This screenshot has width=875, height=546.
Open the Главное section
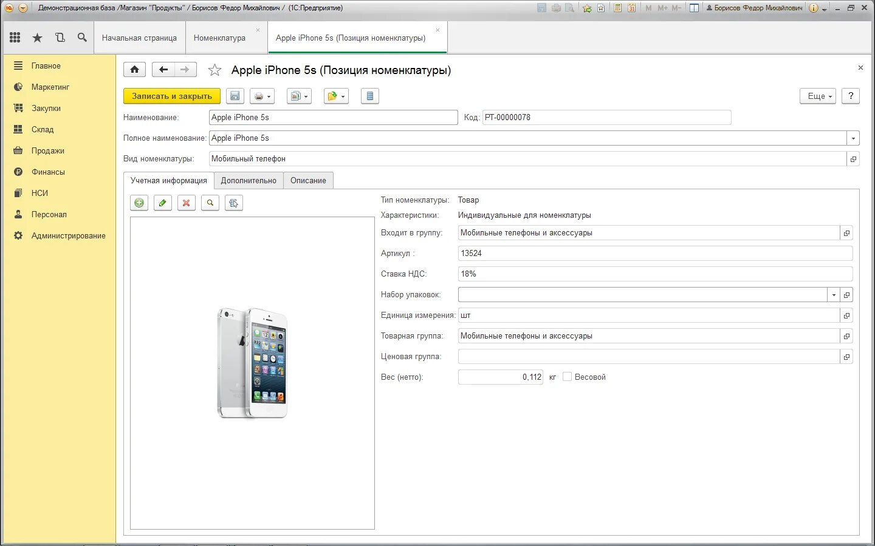(46, 66)
